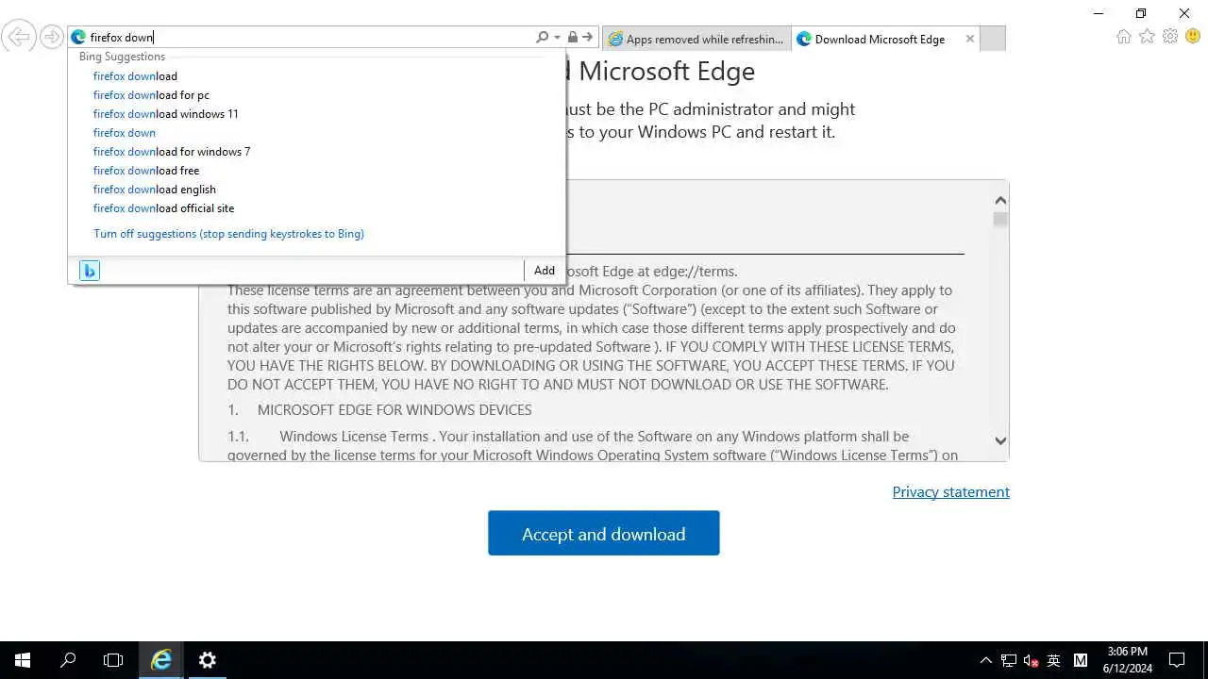The image size is (1208, 679).
Task: Click the IME mode M icon
Action: click(x=1081, y=660)
